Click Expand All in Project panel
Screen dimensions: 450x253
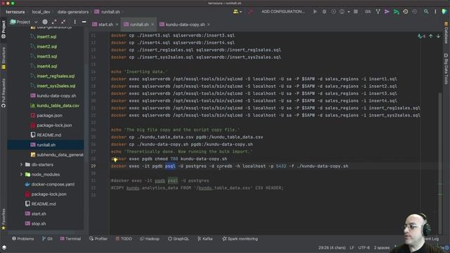54,22
